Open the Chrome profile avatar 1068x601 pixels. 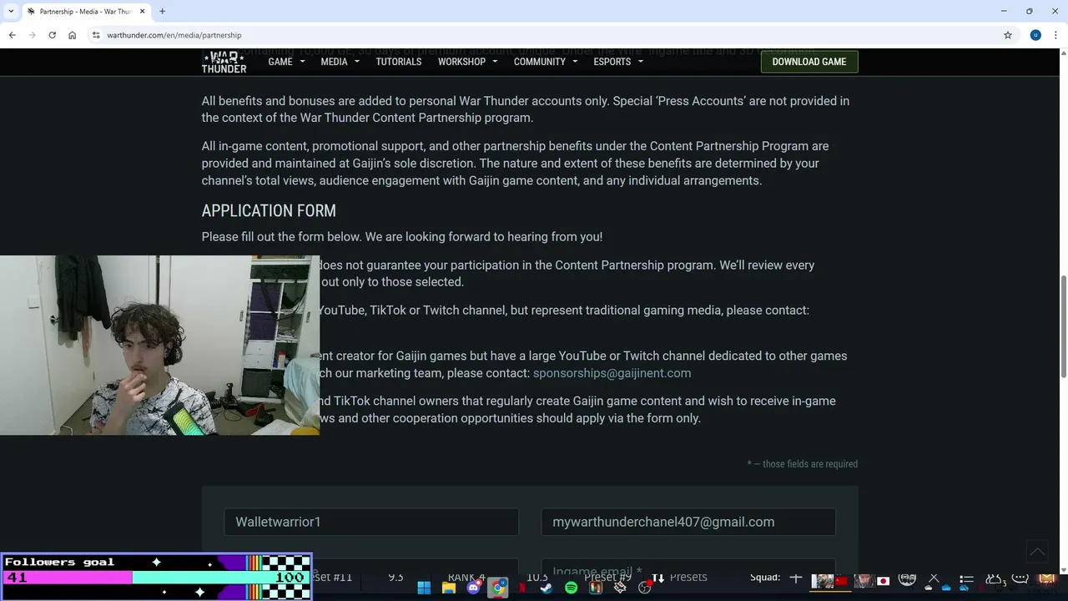tap(1035, 35)
